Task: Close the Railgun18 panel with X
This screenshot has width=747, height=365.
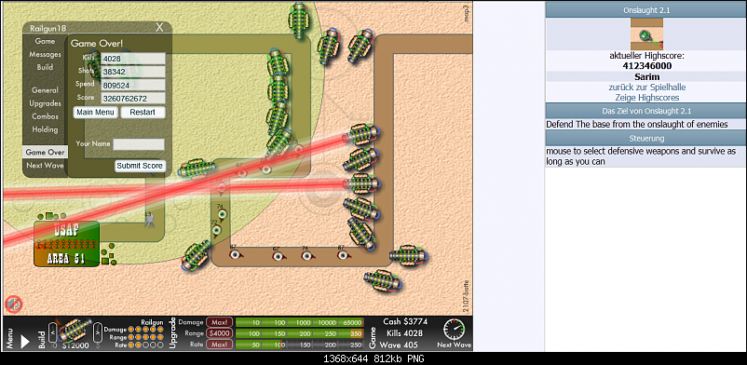Action: pos(159,27)
